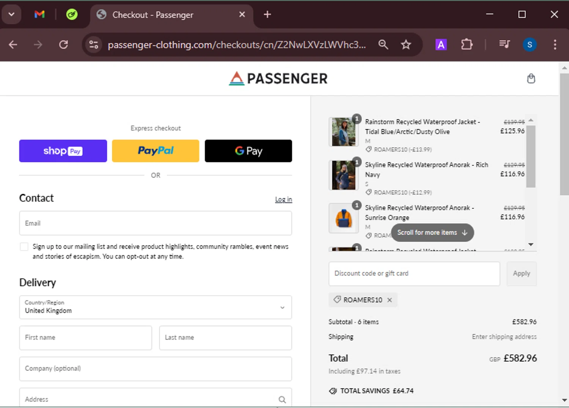Image resolution: width=569 pixels, height=408 pixels.
Task: Click the Including £97.14 in taxes text
Action: coord(365,371)
